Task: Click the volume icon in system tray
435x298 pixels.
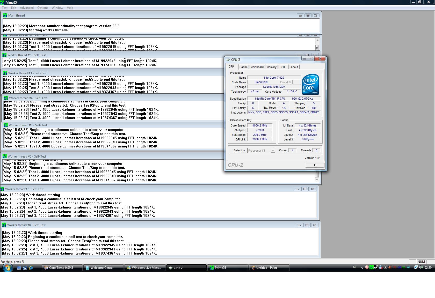Action: point(421,267)
